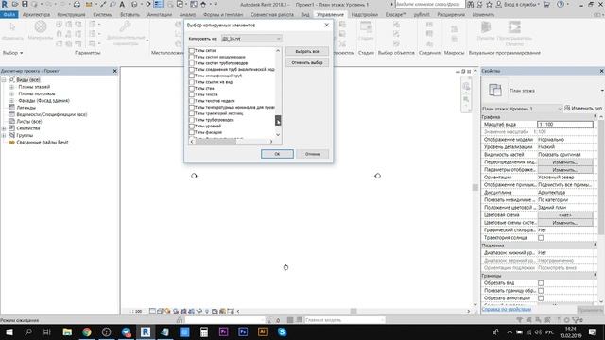This screenshot has width=605, height=340.
Task: Click 'Справка по свойствам' link
Action: [507, 309]
